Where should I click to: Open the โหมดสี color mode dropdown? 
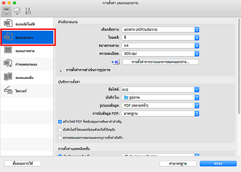(x=160, y=37)
